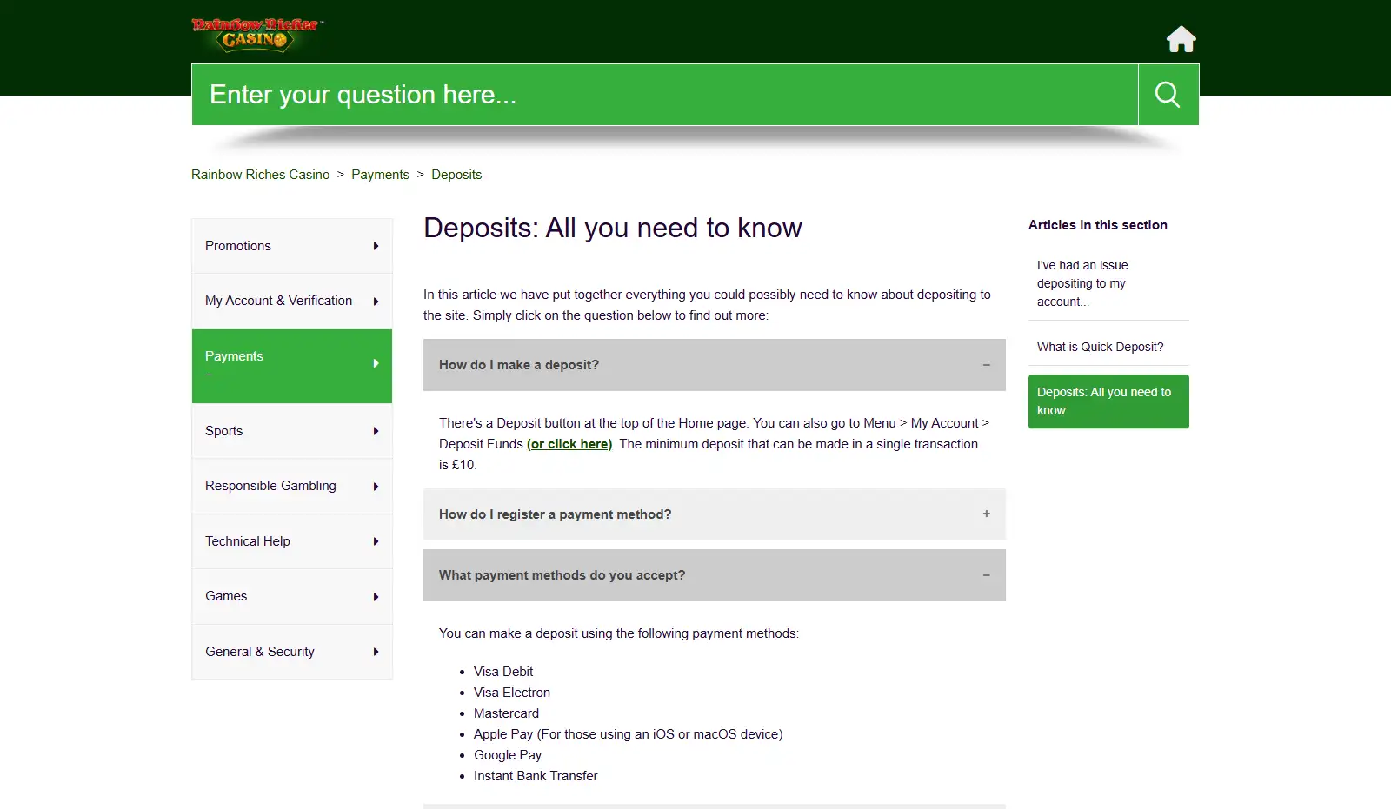Open the Promotions sidebar category
Viewport: 1391px width, 809px height.
point(292,246)
